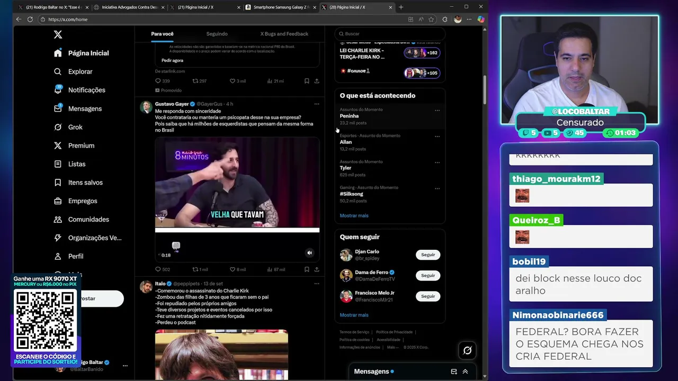The width and height of the screenshot is (678, 381).
Task: Repost the Starlink promoted post (297)
Action: pyautogui.click(x=199, y=81)
